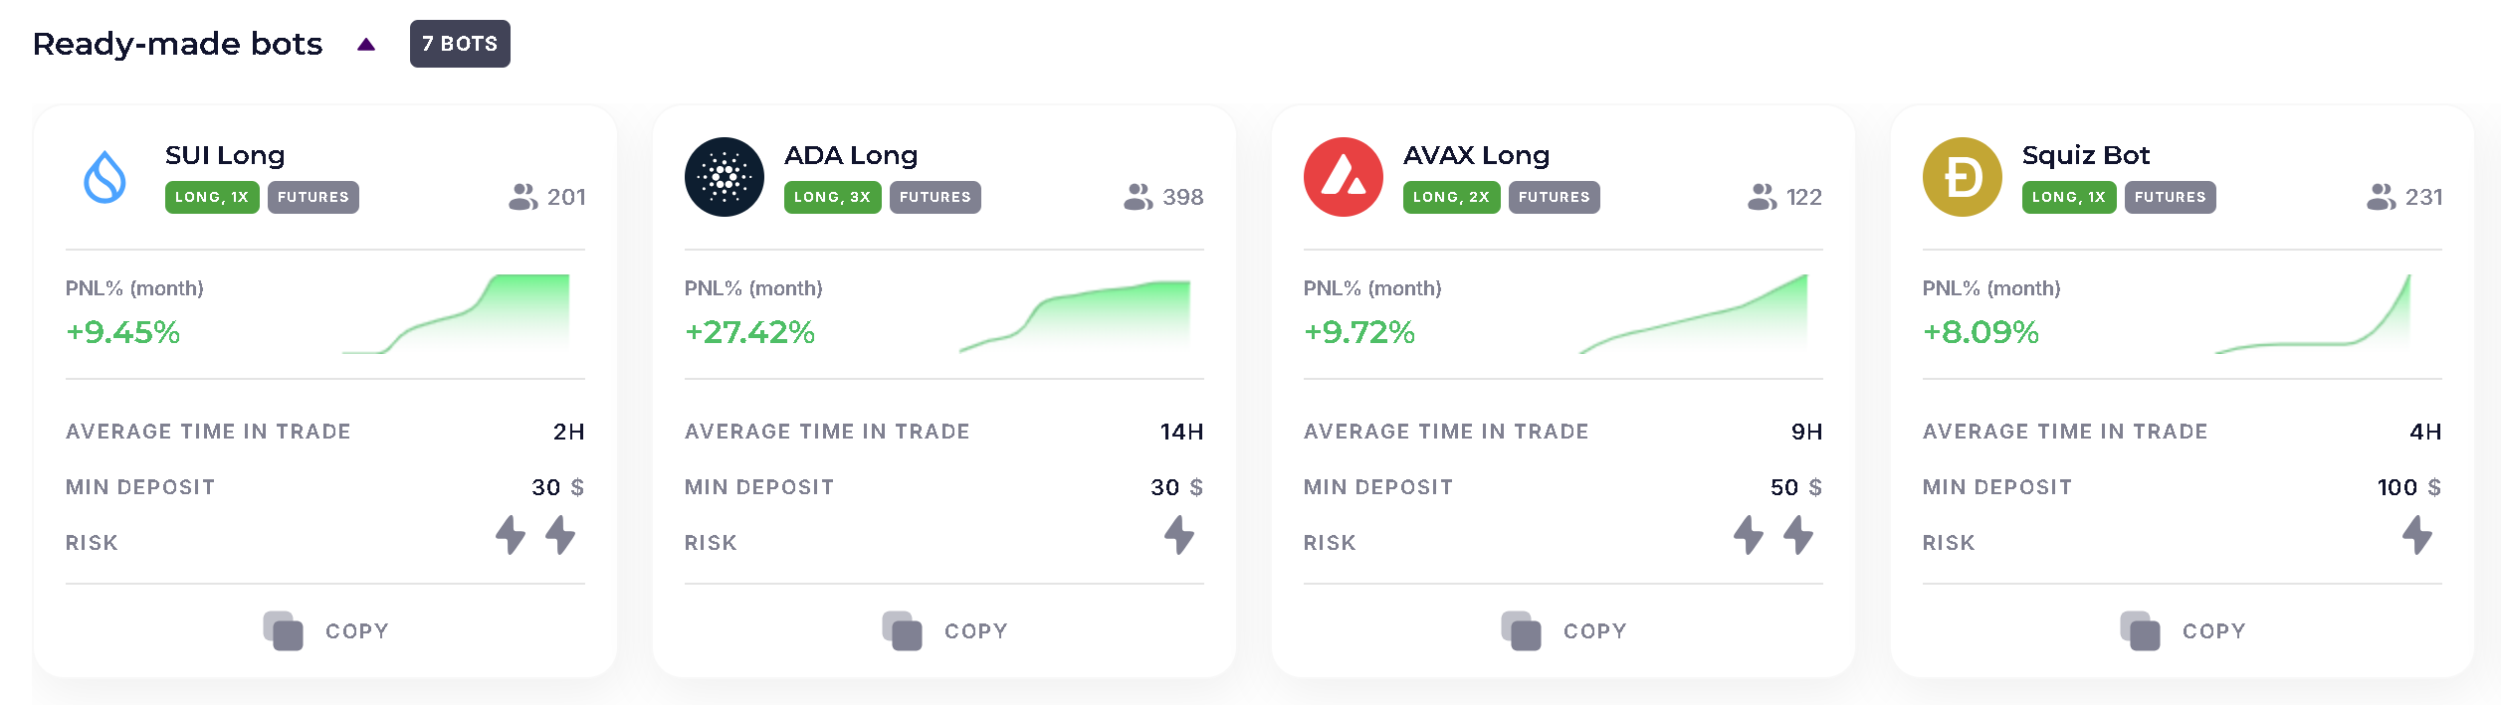Click the copy icon on Squiz Bot card
Image resolution: width=2501 pixels, height=705 pixels.
click(x=2141, y=631)
